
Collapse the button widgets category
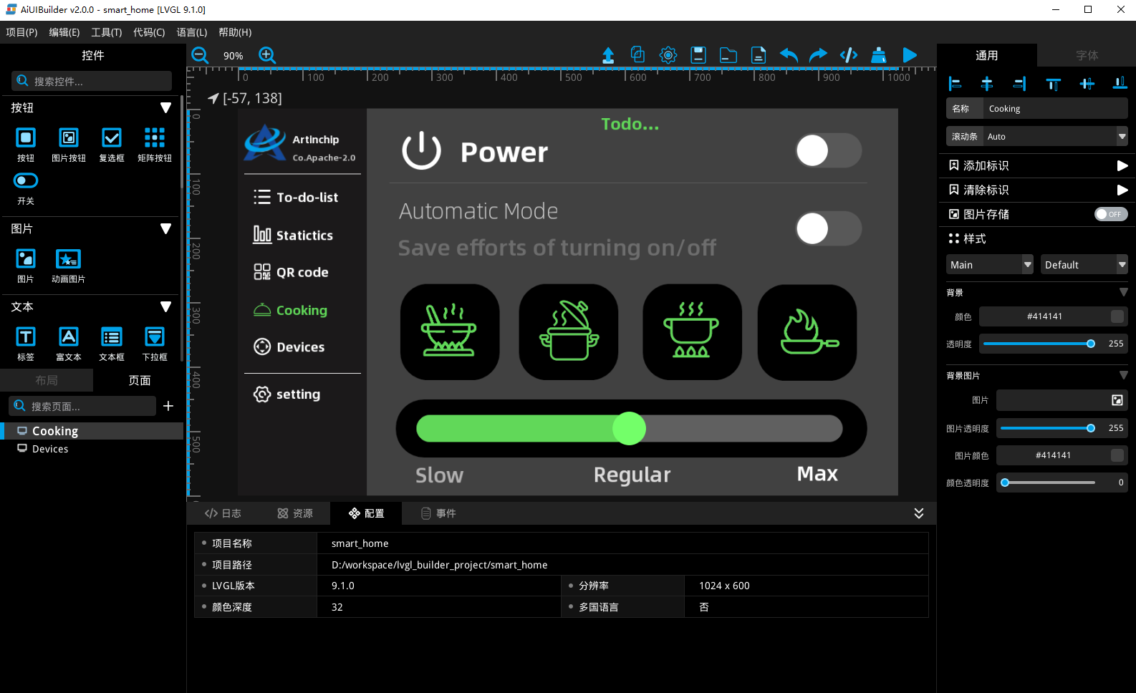(x=165, y=107)
